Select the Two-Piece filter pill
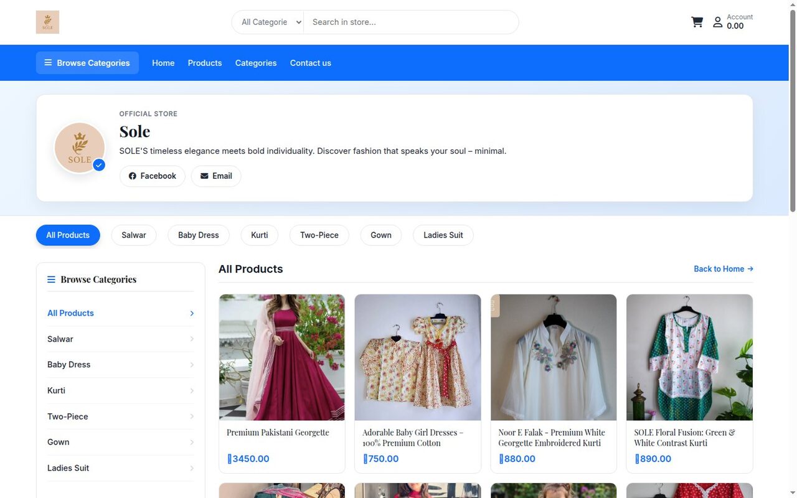The image size is (797, 498). coord(319,235)
